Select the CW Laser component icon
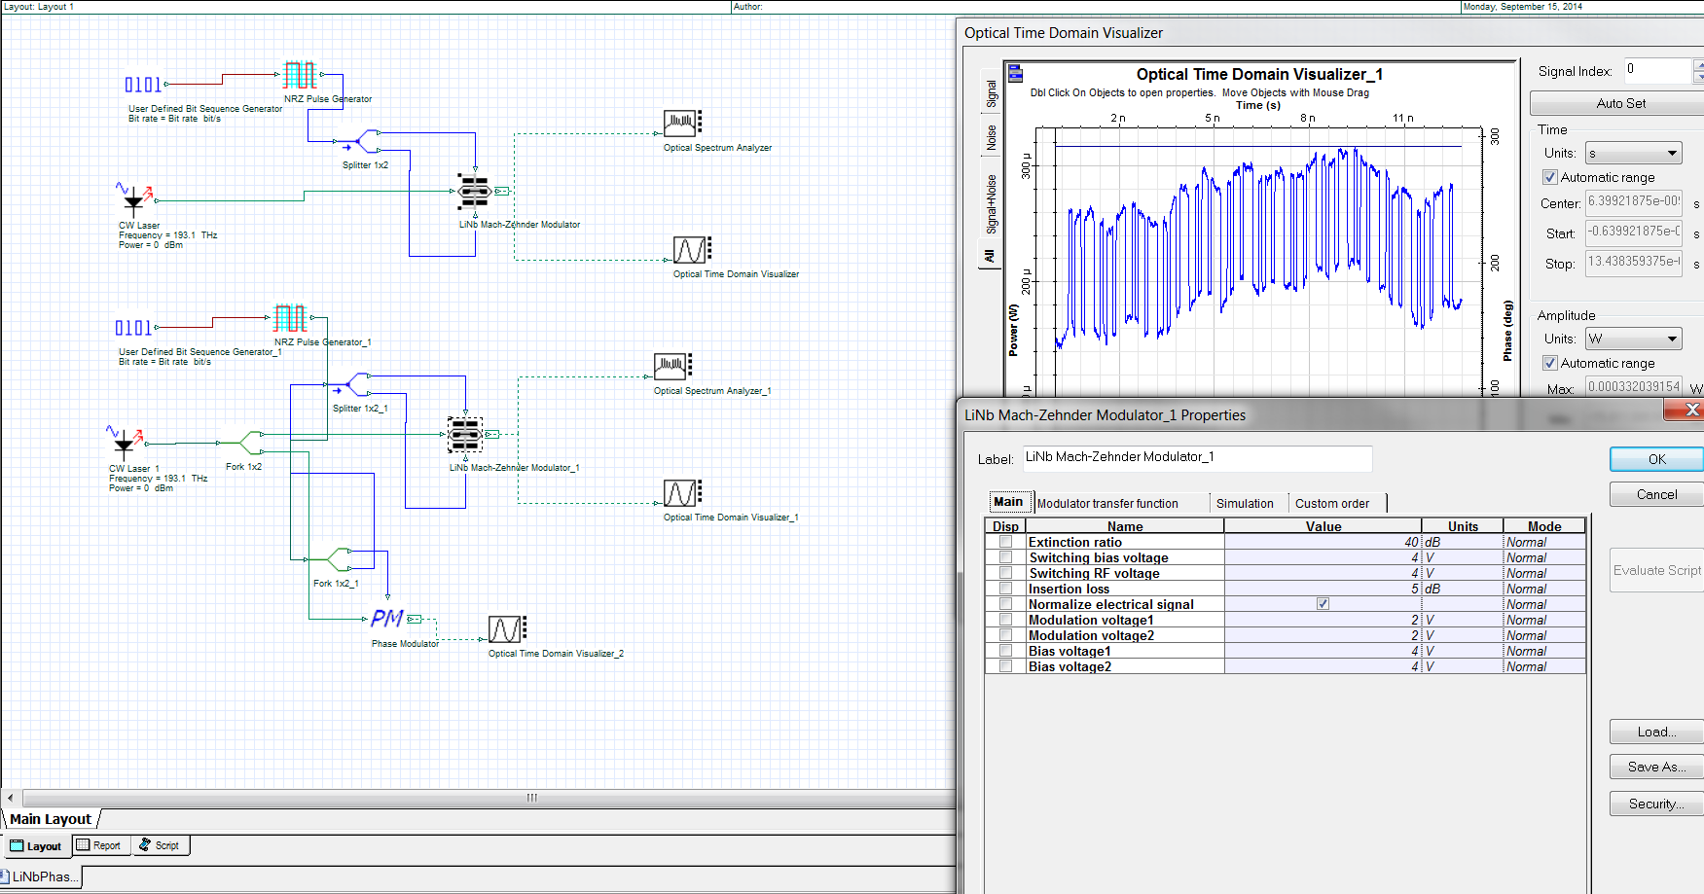Screen dimensions: 1704x894 point(133,197)
